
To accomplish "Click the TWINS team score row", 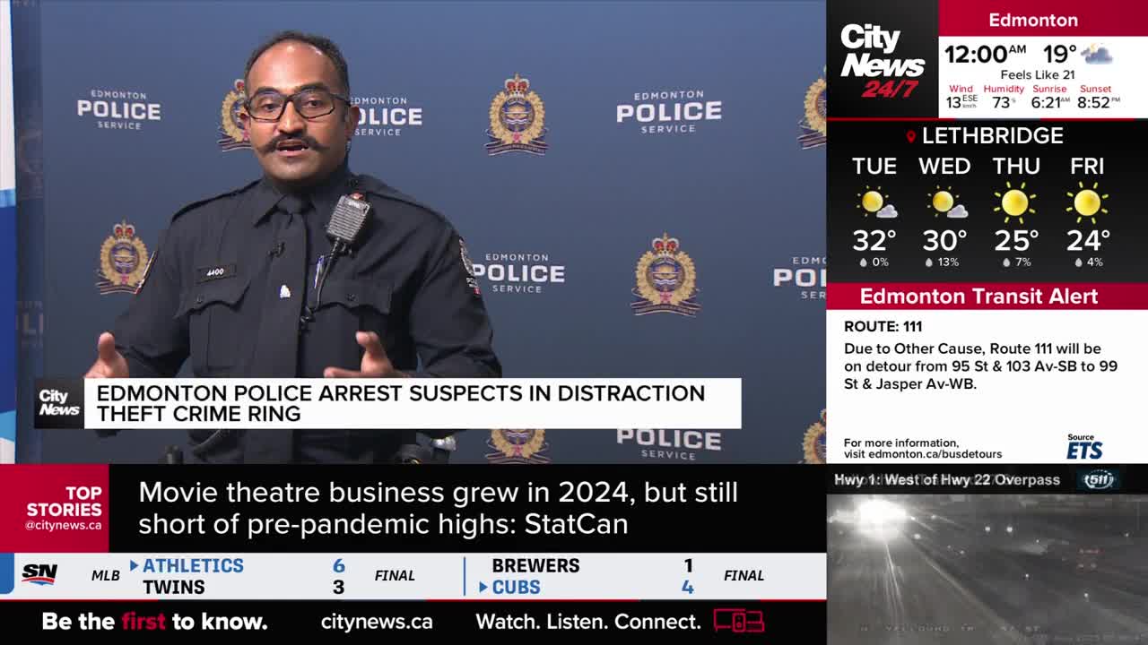I will coord(244,588).
